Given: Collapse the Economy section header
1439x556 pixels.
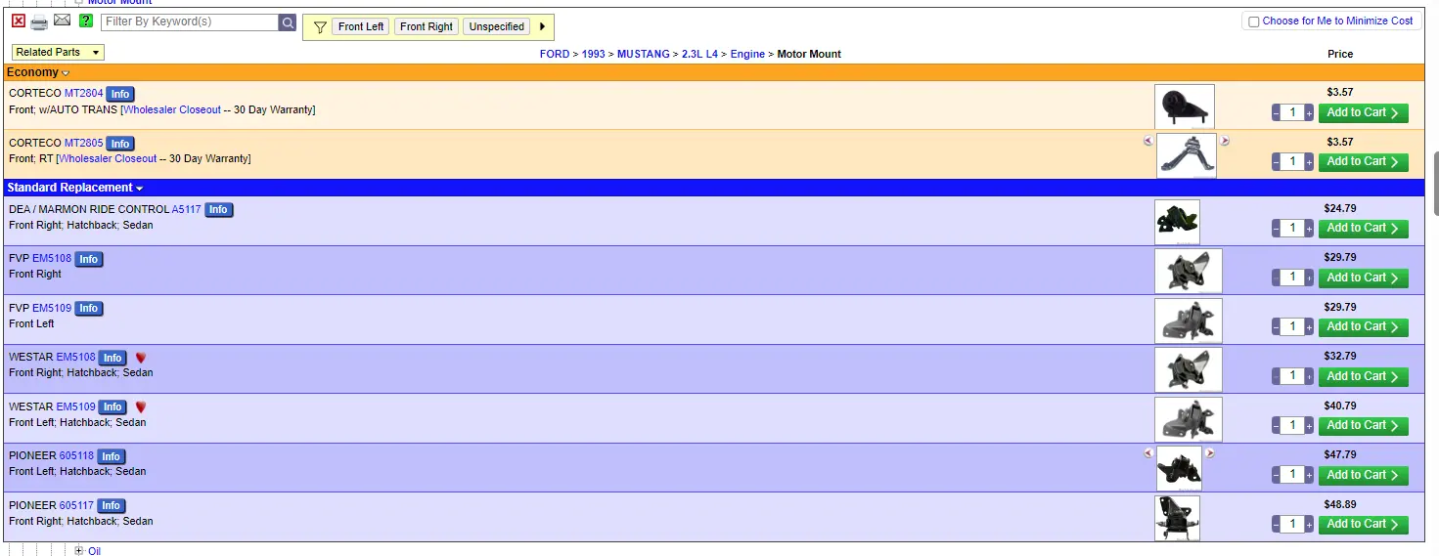Looking at the screenshot, I should point(38,72).
